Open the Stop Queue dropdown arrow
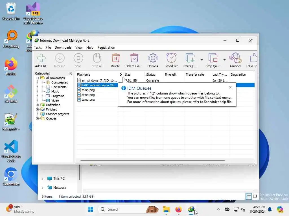289x216 pixels. pos(224,60)
